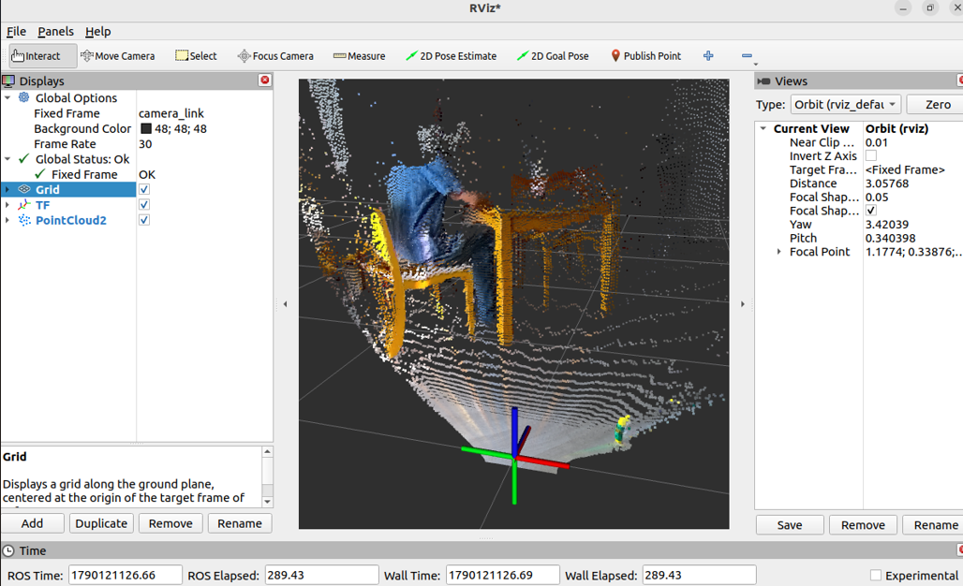The width and height of the screenshot is (963, 586).
Task: Toggle the PointCloud2 display checkbox
Action: tap(144, 220)
